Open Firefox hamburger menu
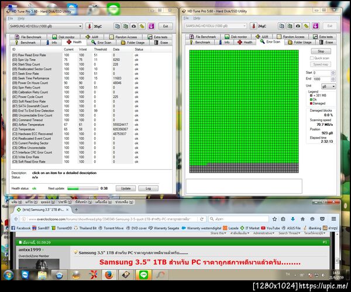 pos(334,219)
